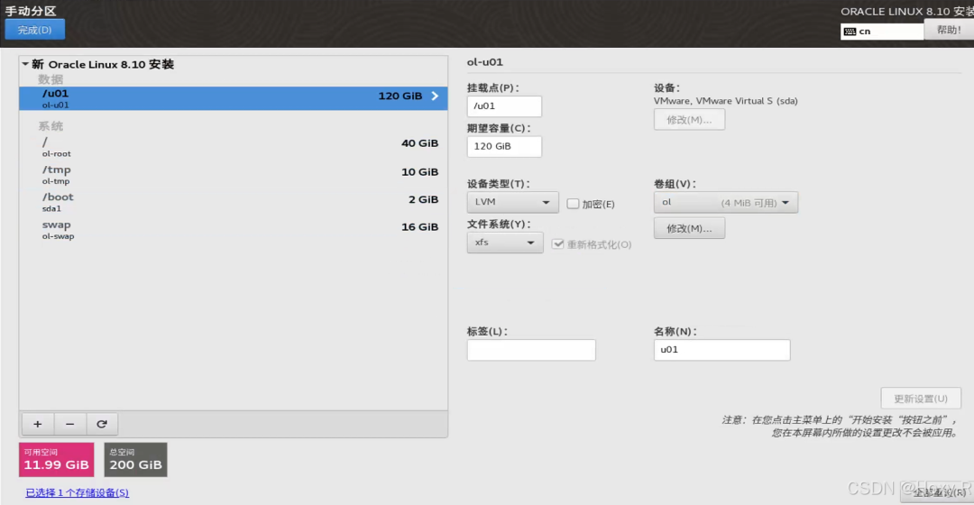Toggle the 重新格式化(O) reformat checkbox
This screenshot has width=974, height=505.
[558, 244]
